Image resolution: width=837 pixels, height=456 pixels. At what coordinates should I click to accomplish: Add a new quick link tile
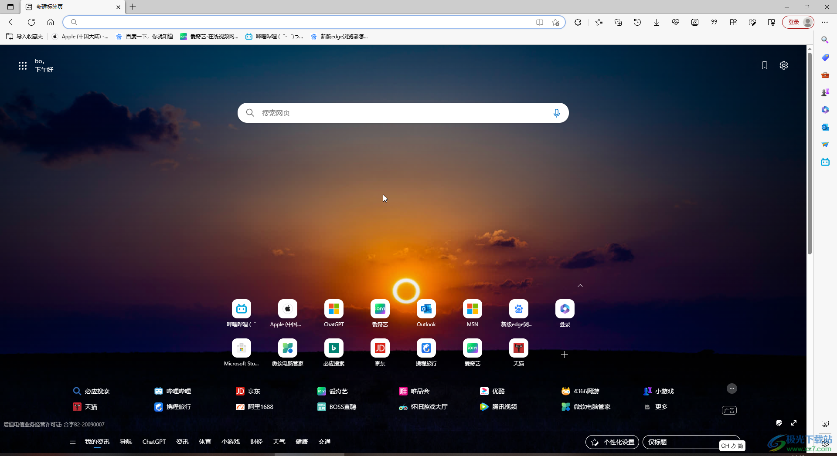pyautogui.click(x=565, y=355)
